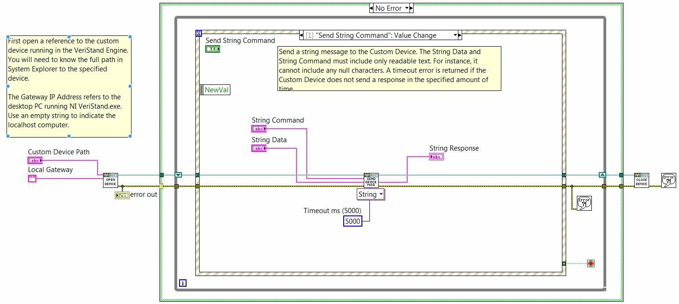The image size is (679, 304).
Task: Select the error out indicator terminal
Action: click(x=122, y=195)
